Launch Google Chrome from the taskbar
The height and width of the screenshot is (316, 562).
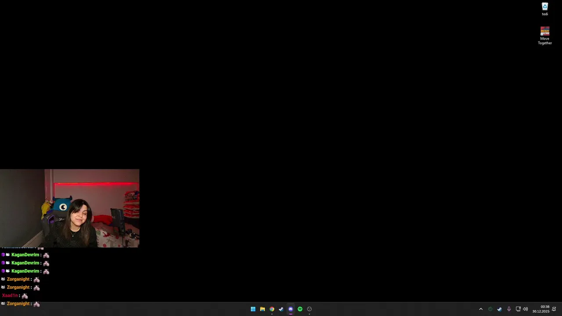(272, 309)
